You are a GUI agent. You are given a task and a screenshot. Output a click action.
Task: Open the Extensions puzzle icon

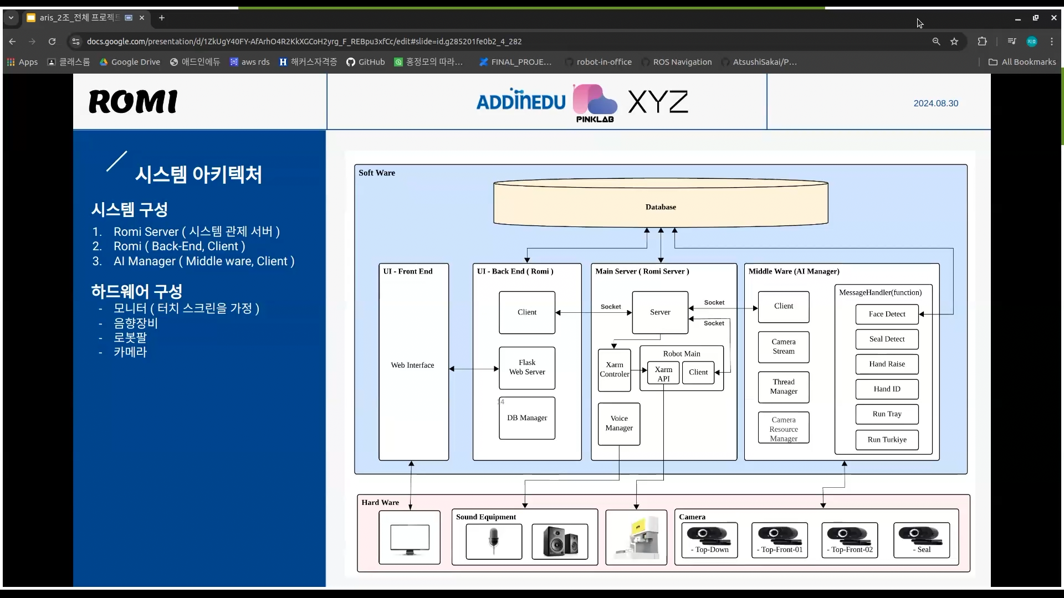pyautogui.click(x=982, y=42)
